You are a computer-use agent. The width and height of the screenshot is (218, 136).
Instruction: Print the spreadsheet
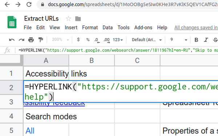31,40
